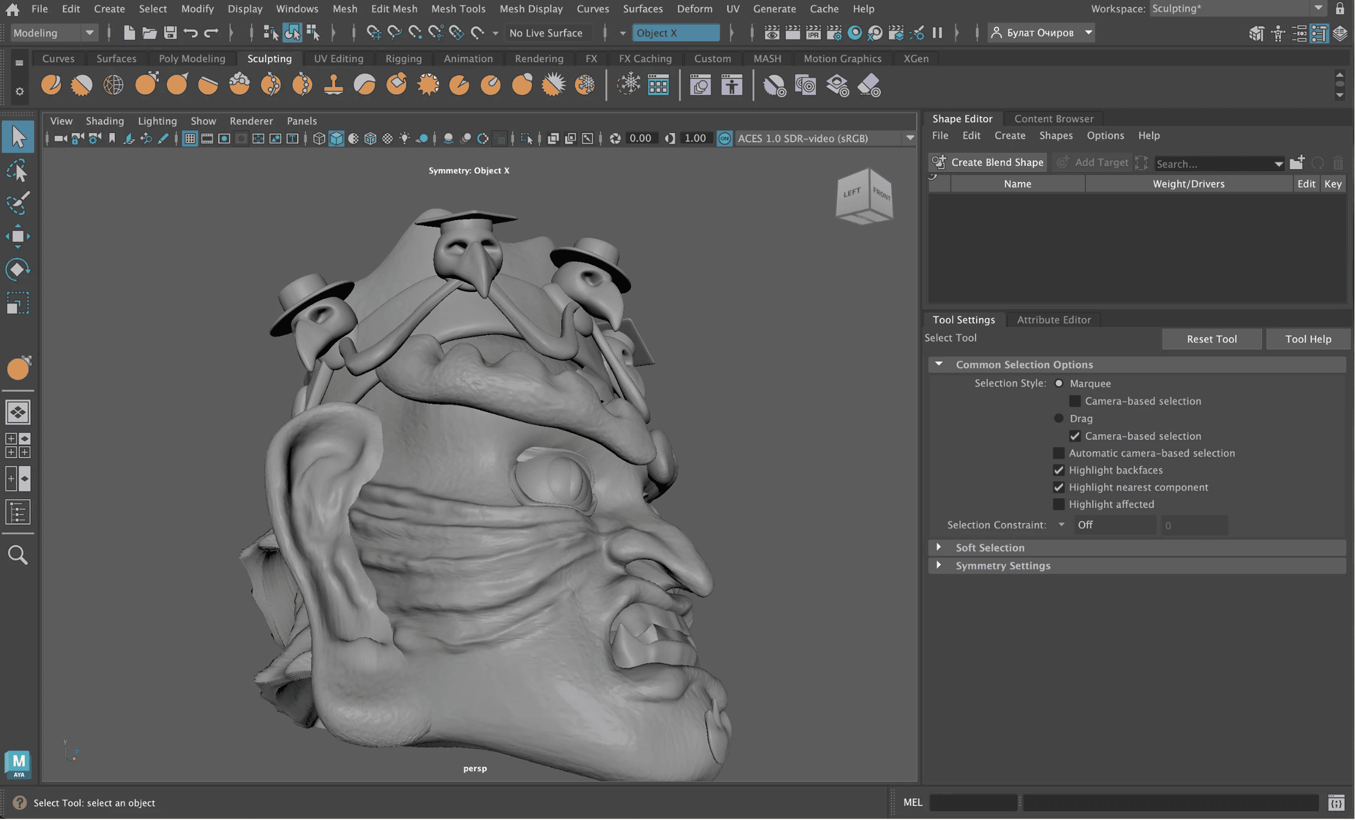Viewport: 1355px width, 820px height.
Task: Activate the Paint Selection tool
Action: pos(18,203)
